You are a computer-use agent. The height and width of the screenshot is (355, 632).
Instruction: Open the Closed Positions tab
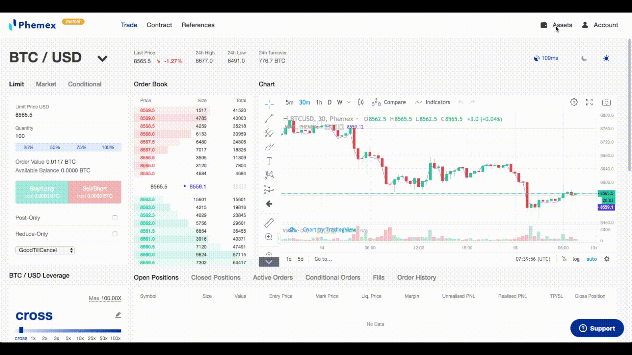coord(216,277)
